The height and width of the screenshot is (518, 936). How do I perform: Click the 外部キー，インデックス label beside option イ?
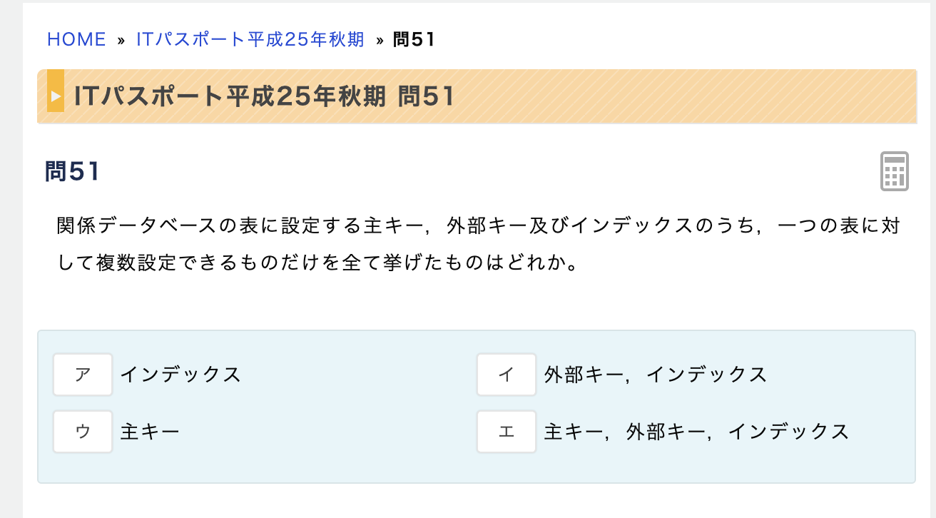pyautogui.click(x=656, y=375)
